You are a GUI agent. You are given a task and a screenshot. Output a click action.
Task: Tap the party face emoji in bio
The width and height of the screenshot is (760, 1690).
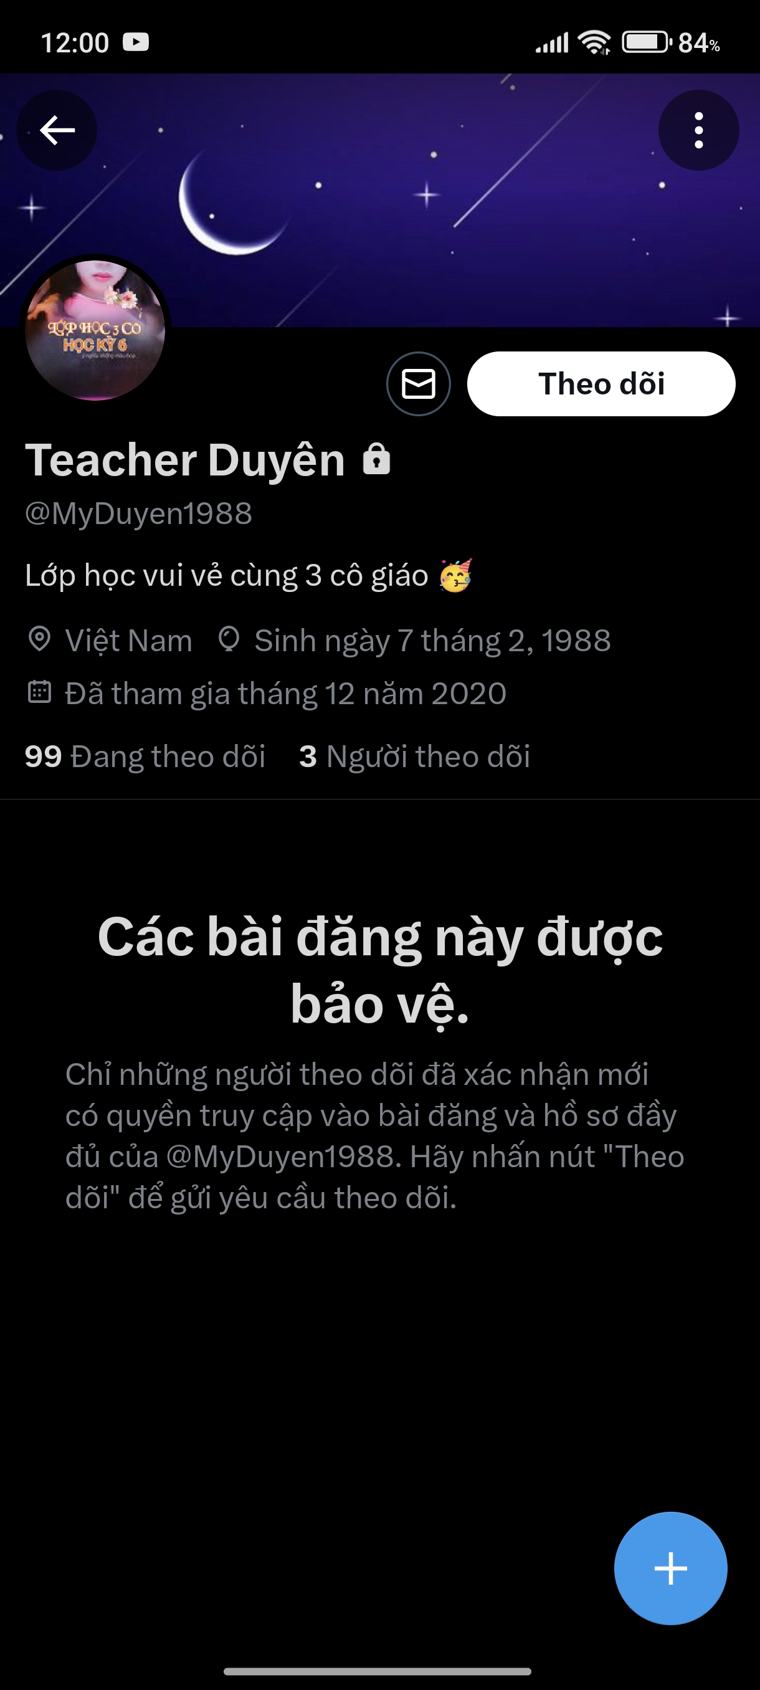coord(456,576)
